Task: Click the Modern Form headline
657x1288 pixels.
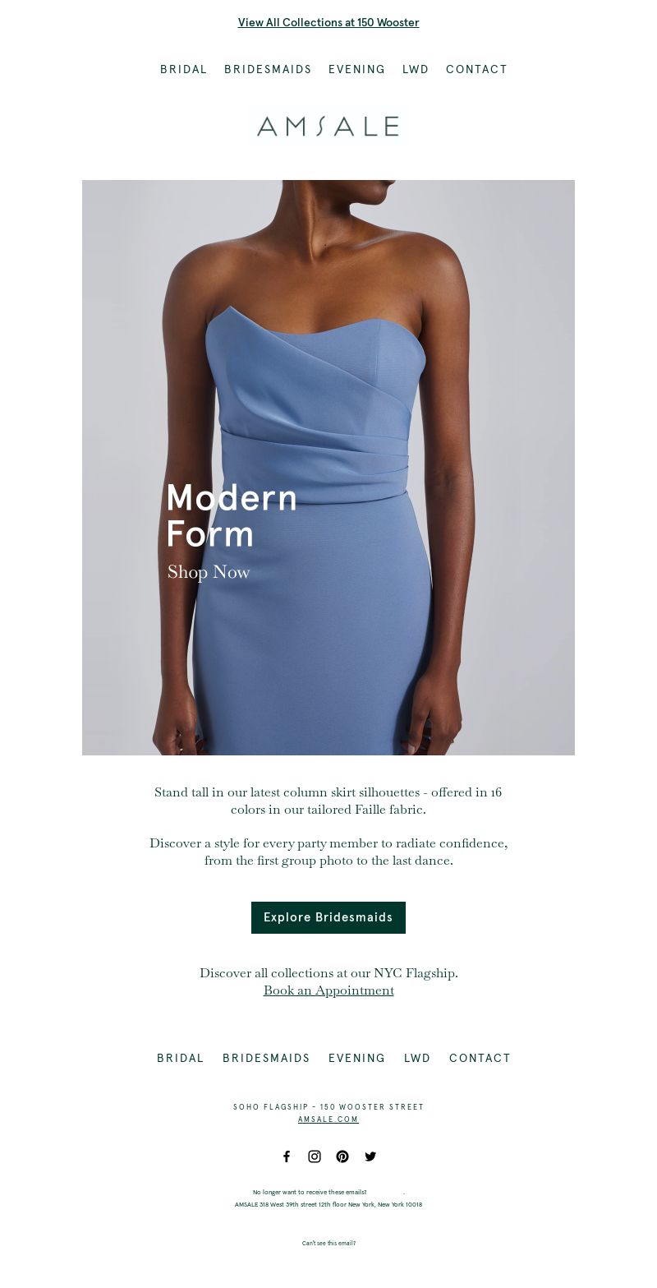Action: [x=231, y=515]
